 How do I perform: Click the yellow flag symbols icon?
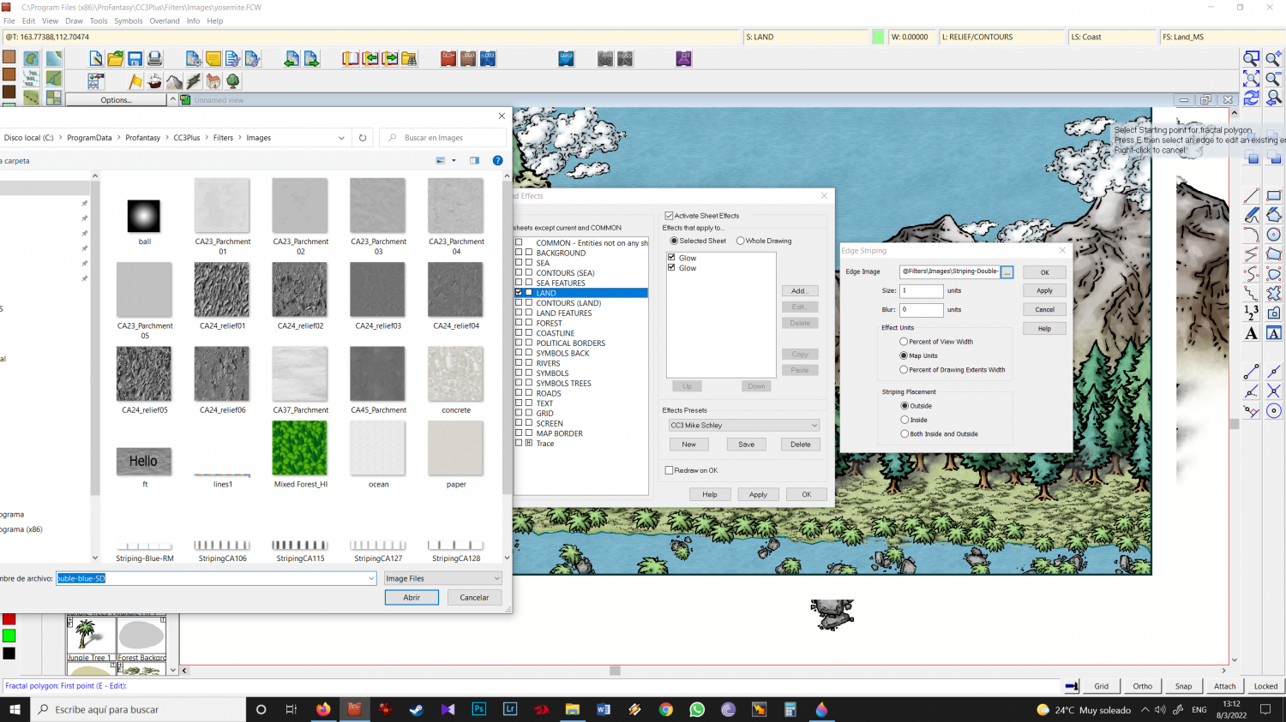coord(135,81)
